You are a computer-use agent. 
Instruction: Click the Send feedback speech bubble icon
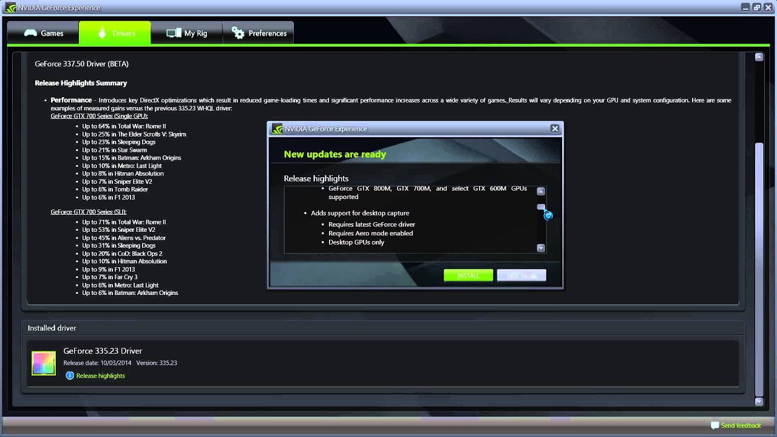[x=714, y=425]
